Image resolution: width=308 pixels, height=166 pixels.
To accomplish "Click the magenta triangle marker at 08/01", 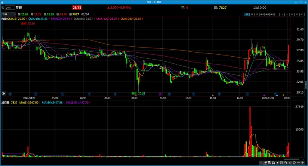I will [x=136, y=95].
